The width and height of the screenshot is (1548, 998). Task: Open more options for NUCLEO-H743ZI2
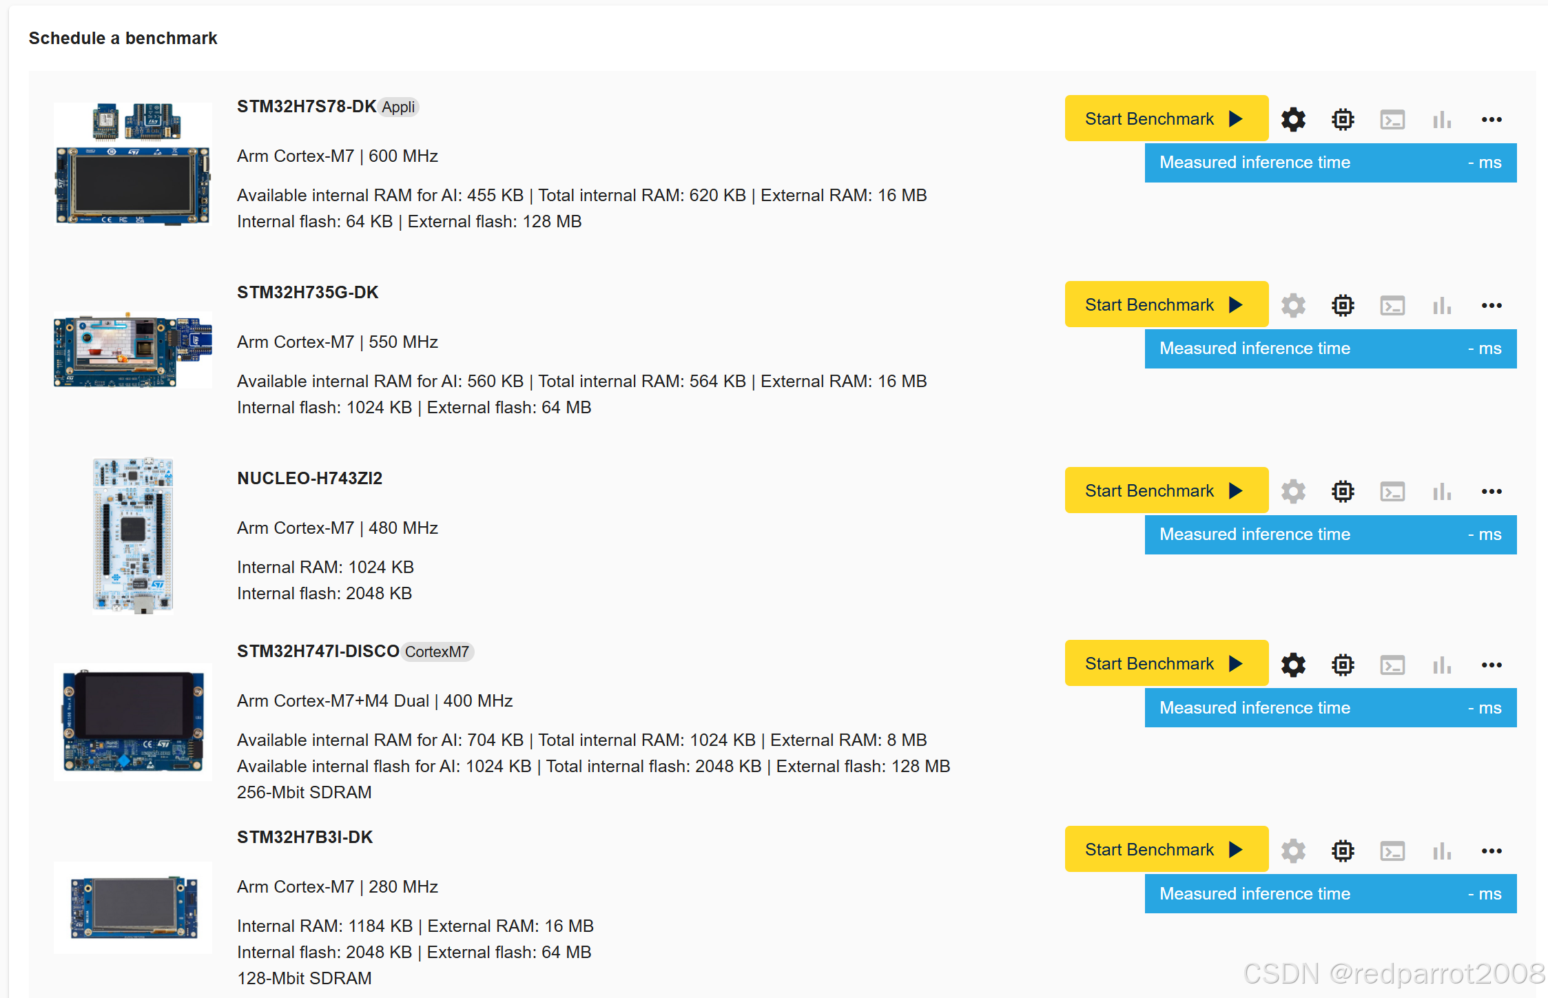(1492, 492)
